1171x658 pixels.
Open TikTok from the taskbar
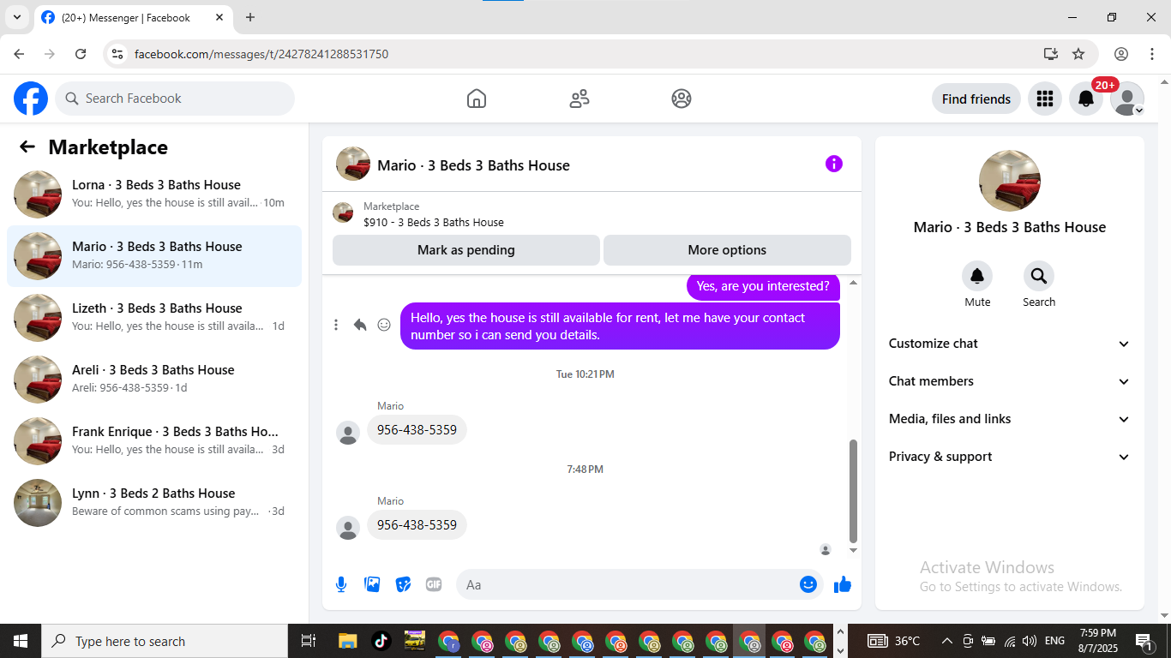pos(381,641)
